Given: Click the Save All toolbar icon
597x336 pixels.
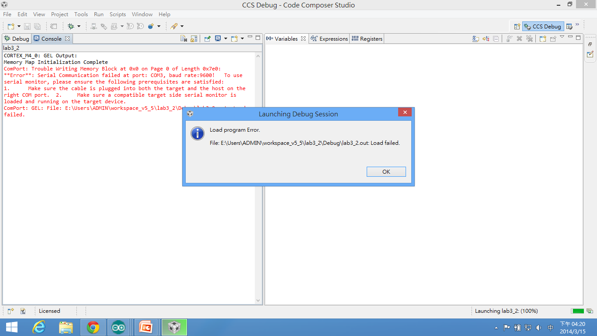Looking at the screenshot, I should pos(37,26).
